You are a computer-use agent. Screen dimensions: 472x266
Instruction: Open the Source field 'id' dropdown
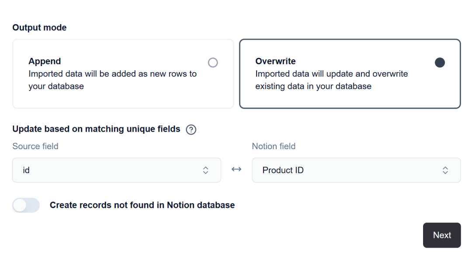(x=117, y=170)
